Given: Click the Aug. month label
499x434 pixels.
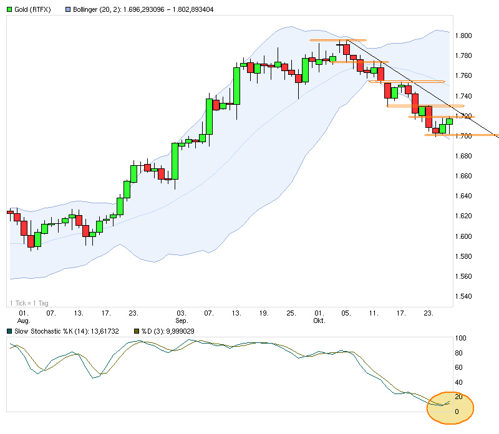Looking at the screenshot, I should click(24, 320).
